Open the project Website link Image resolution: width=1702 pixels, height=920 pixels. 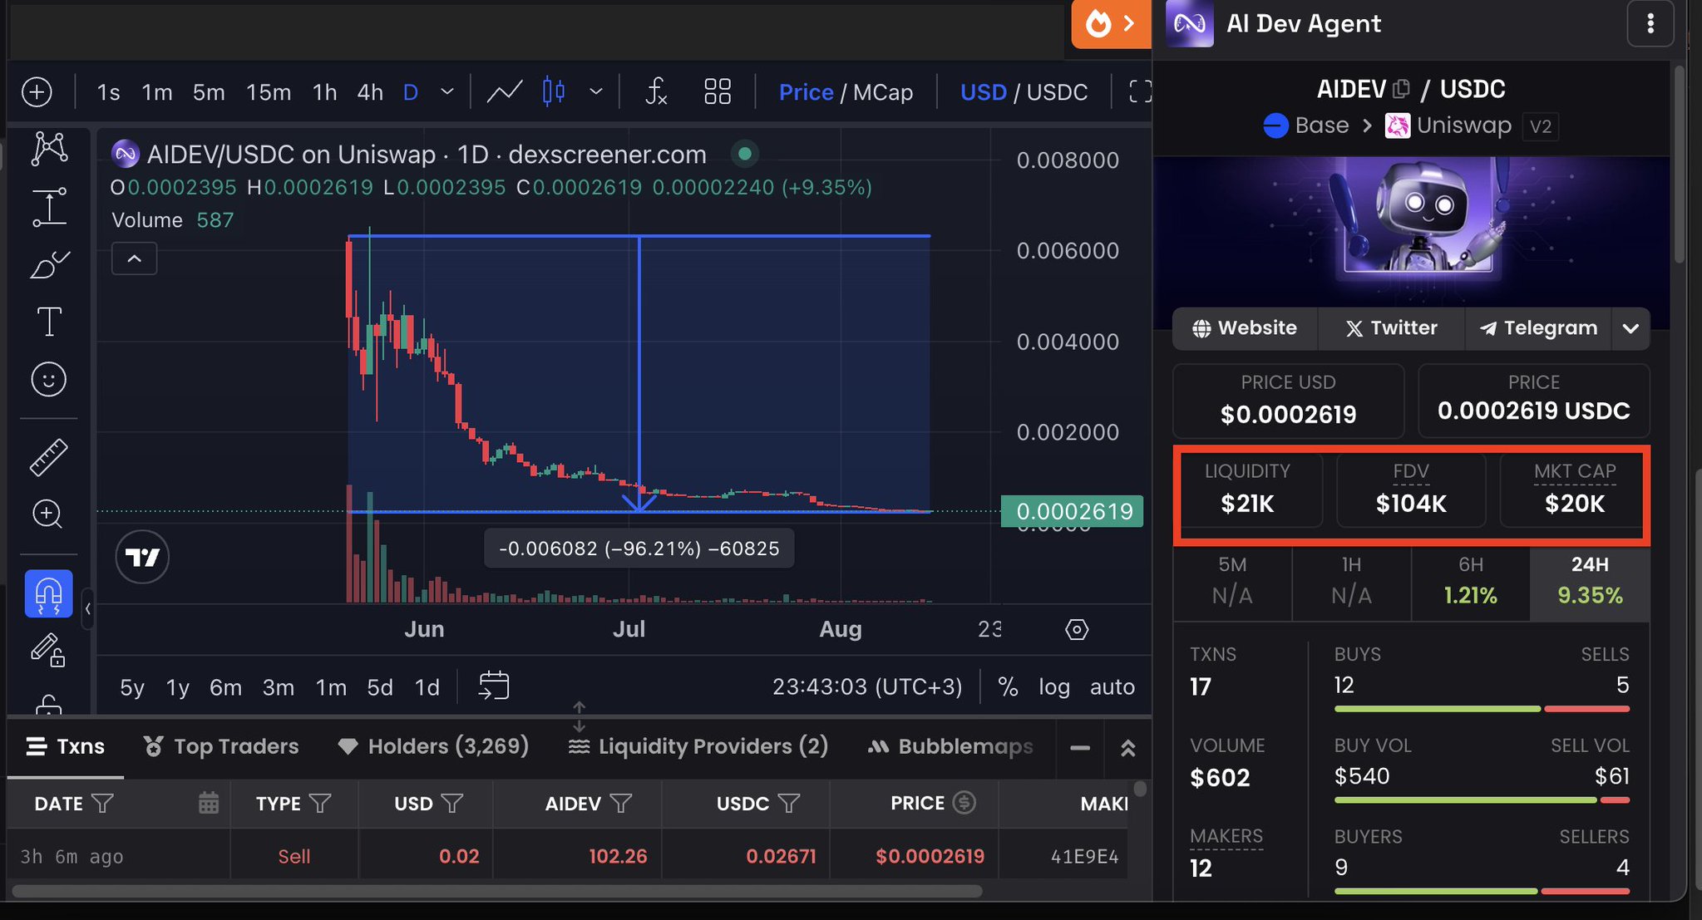coord(1245,328)
